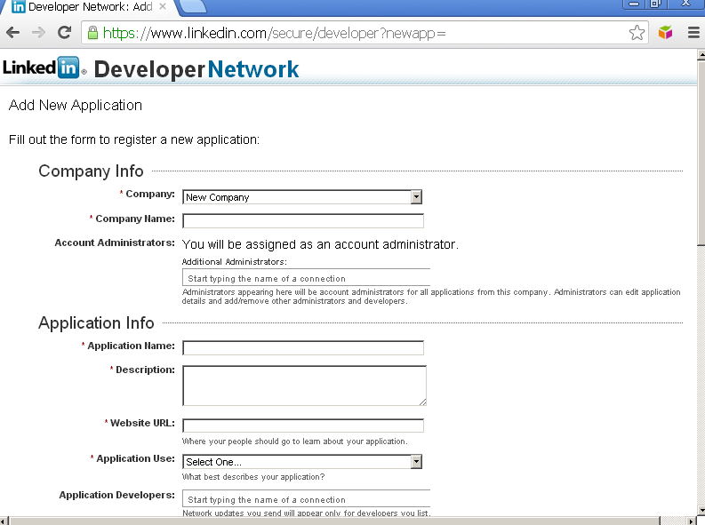Image resolution: width=705 pixels, height=525 pixels.
Task: Click the green padlock security icon
Action: pos(92,34)
